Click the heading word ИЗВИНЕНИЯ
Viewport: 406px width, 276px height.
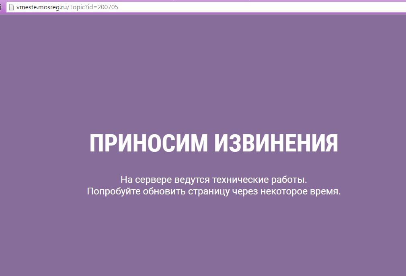pyautogui.click(x=276, y=143)
